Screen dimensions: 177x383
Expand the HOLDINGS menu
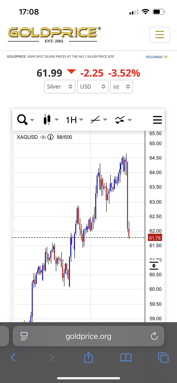tap(156, 57)
